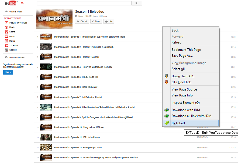The image size is (238, 164).
Task: Click ABP NEWS beside Episode 12
Action: (202, 148)
